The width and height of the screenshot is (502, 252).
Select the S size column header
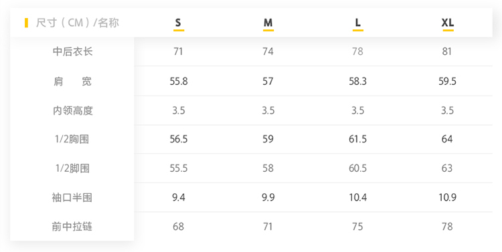[178, 23]
